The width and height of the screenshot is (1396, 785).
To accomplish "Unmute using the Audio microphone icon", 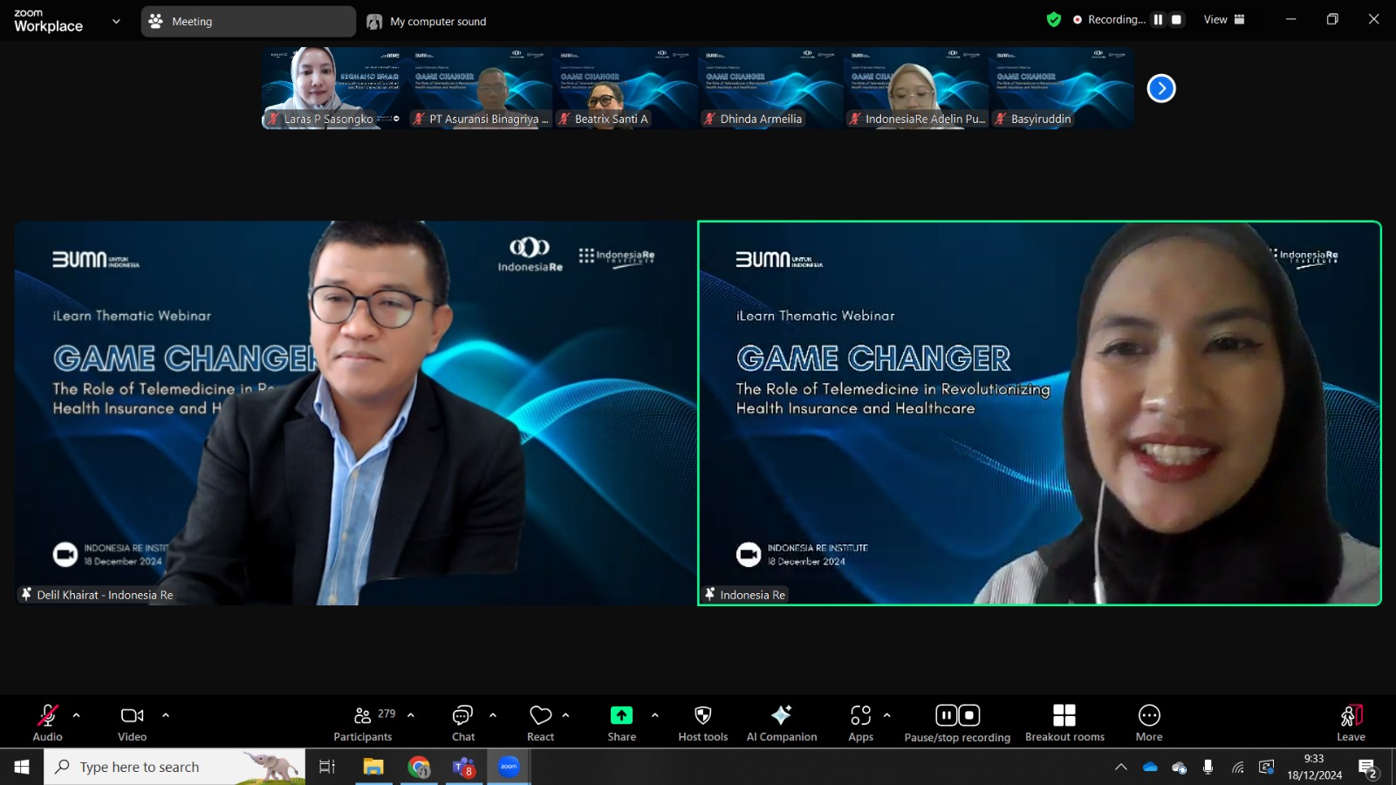I will coord(47,716).
